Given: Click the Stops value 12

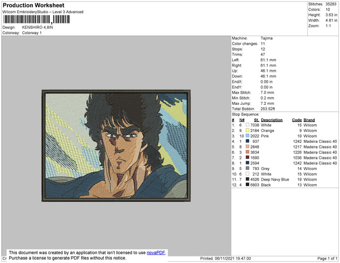Looking at the screenshot, I should 263,49.
